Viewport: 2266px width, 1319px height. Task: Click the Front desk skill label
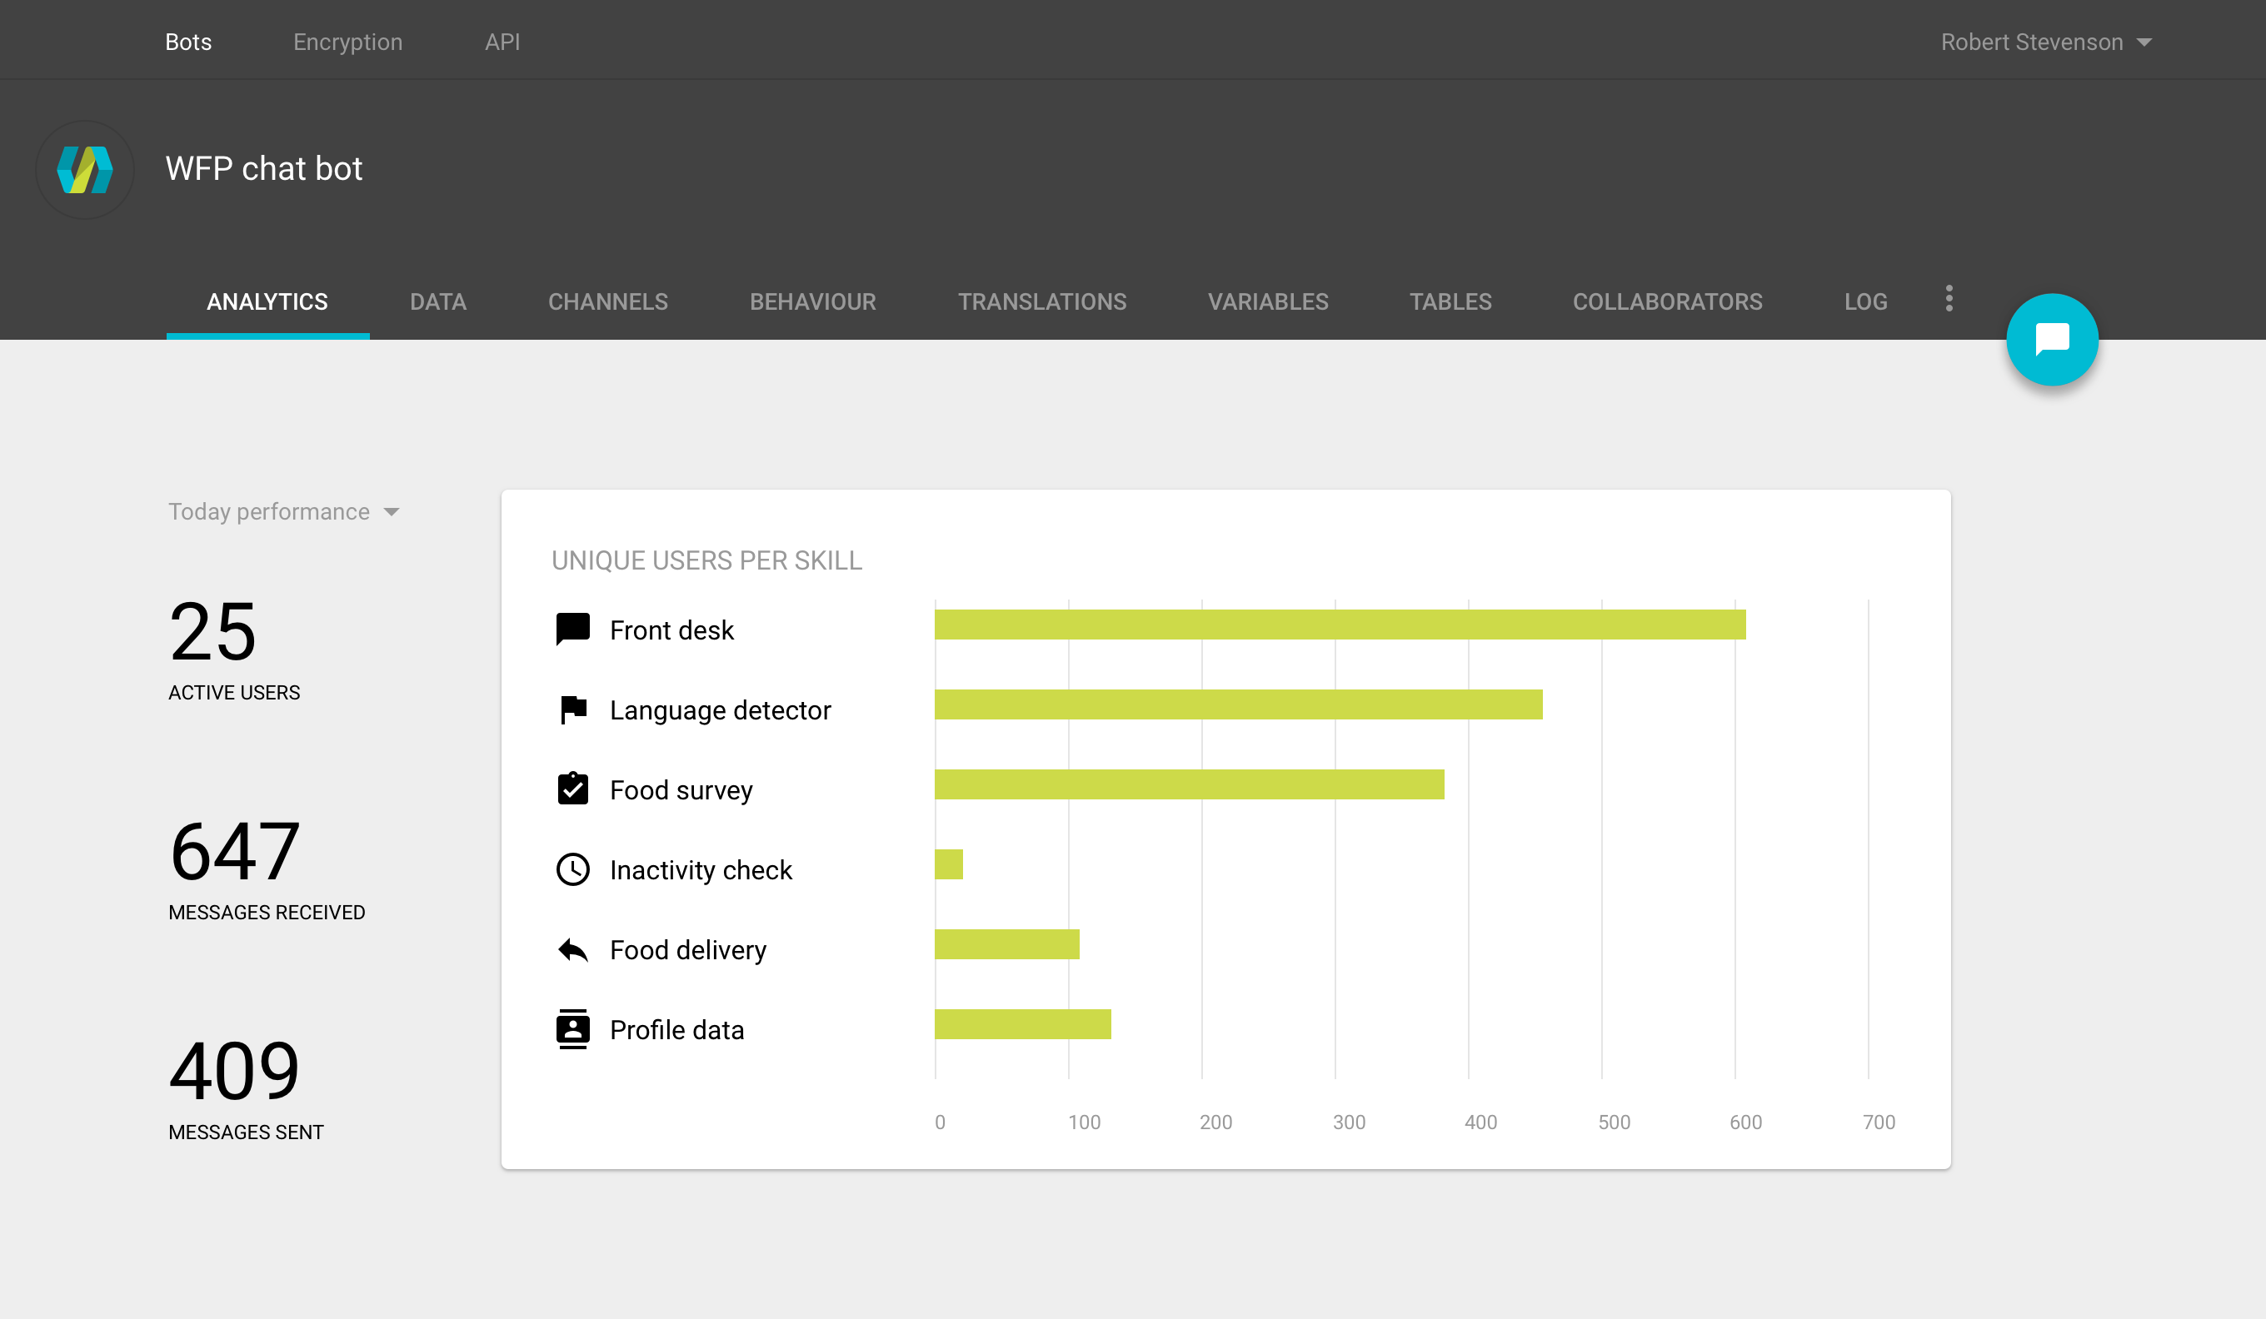point(671,630)
